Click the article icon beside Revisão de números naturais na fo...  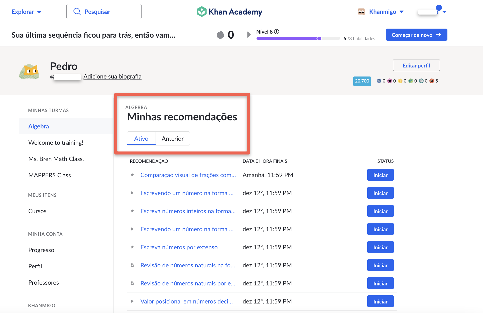tap(132, 265)
